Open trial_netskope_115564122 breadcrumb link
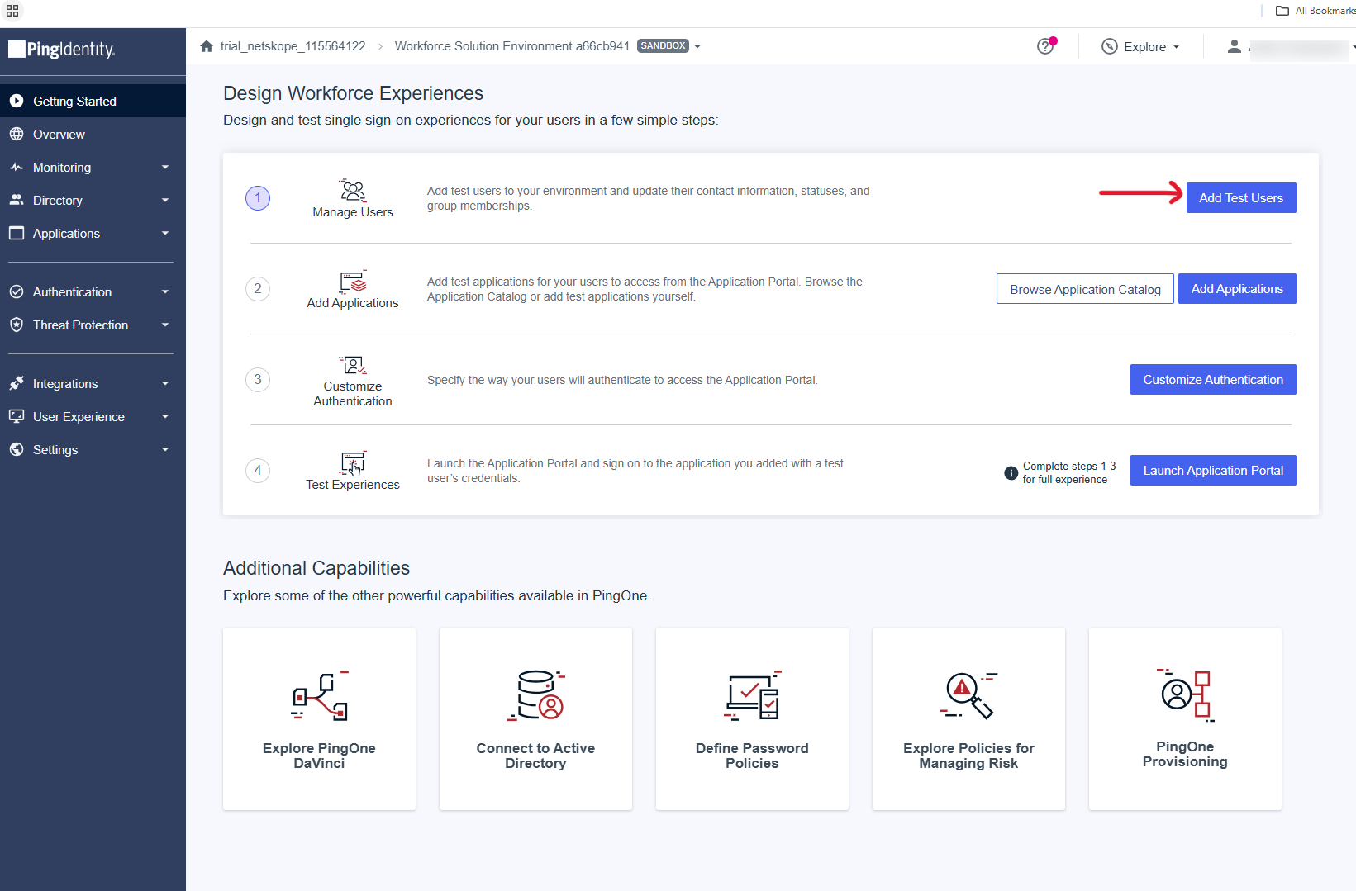 pos(293,46)
